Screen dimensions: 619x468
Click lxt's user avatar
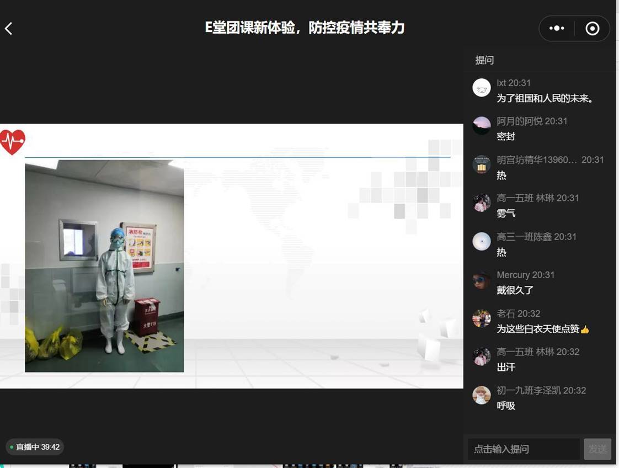pyautogui.click(x=482, y=88)
